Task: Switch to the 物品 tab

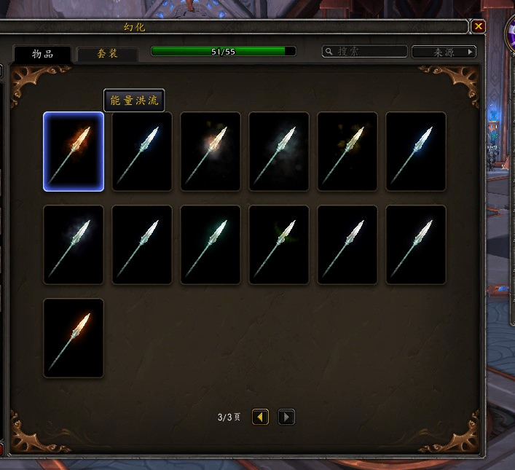Action: coord(42,54)
